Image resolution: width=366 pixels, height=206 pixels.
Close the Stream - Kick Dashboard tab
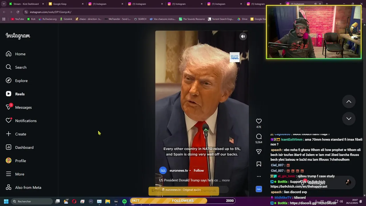(43, 4)
